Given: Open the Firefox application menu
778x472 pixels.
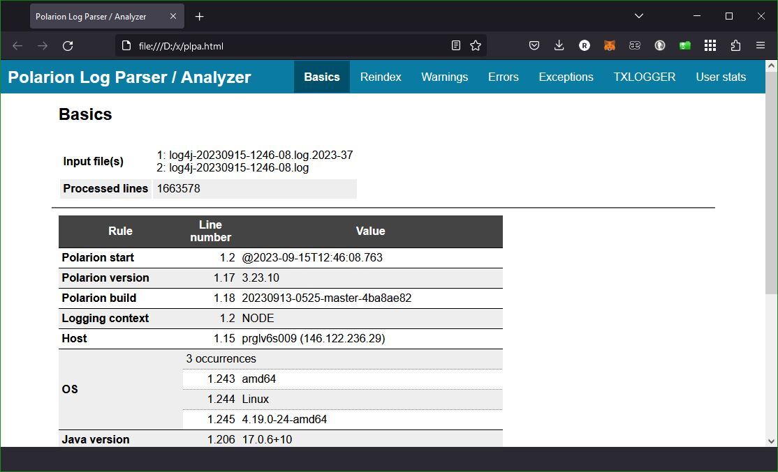Looking at the screenshot, I should (761, 46).
